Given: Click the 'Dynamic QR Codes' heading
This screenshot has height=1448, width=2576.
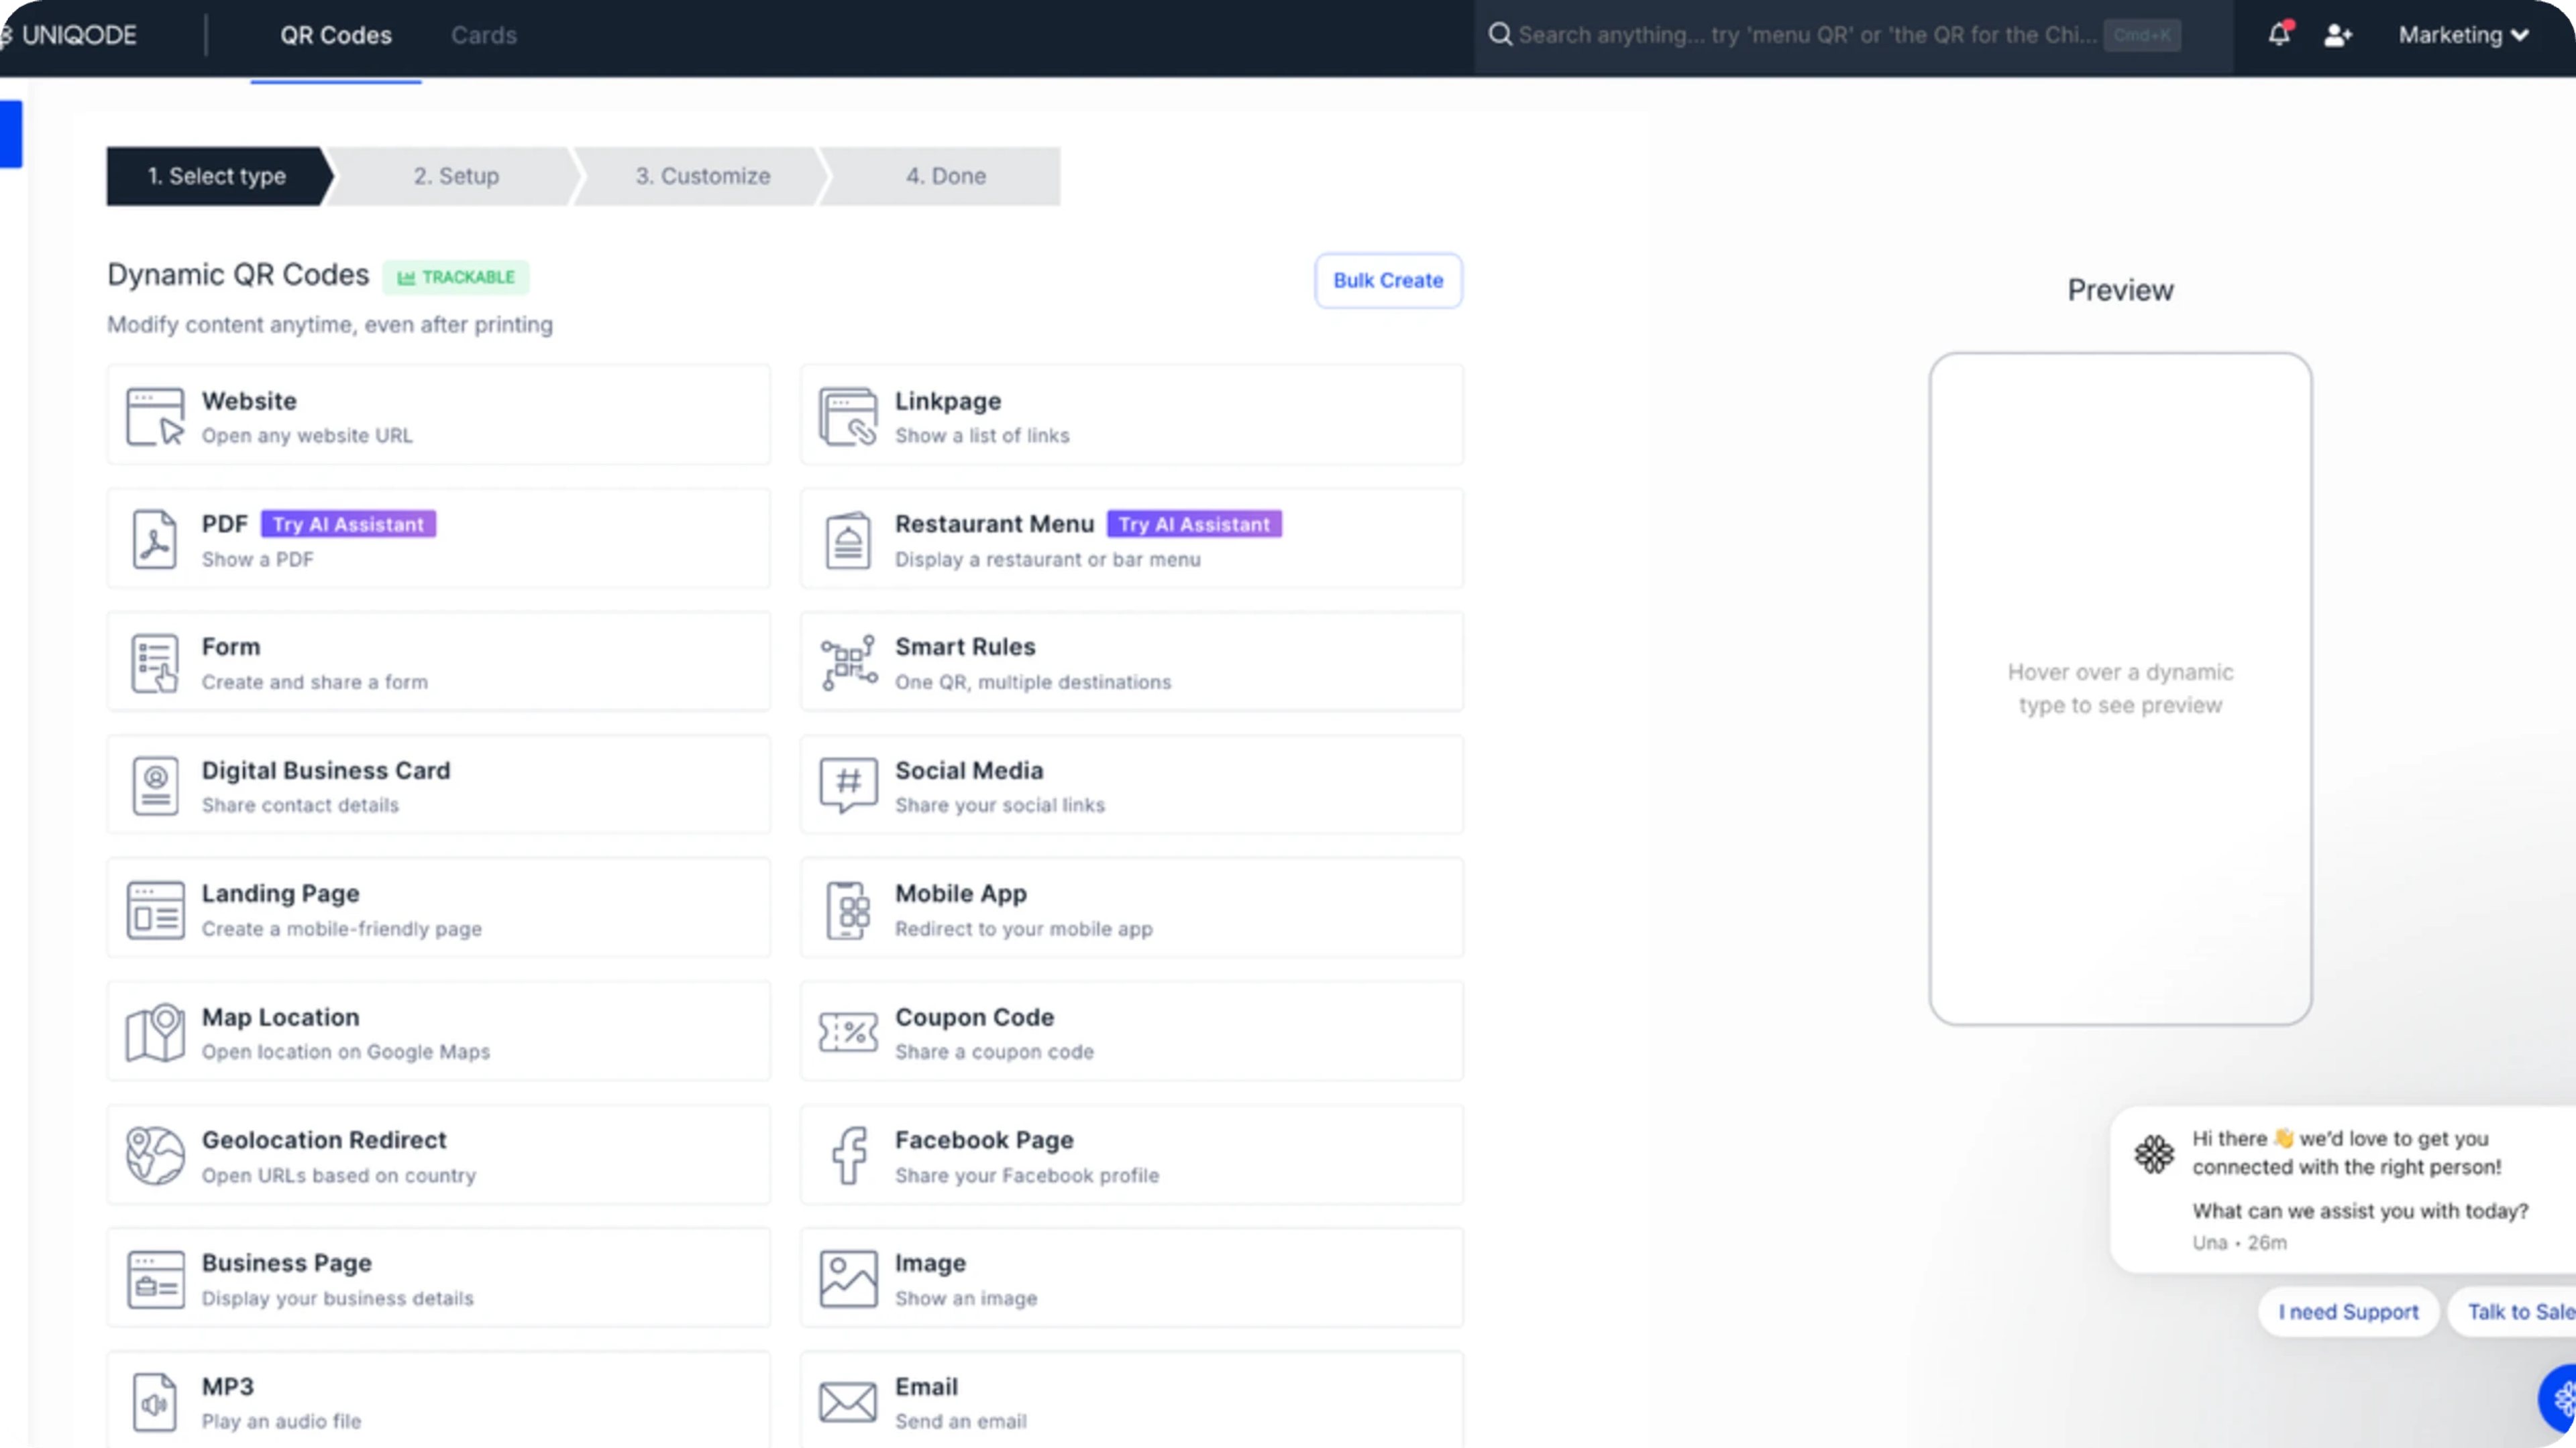Looking at the screenshot, I should (x=238, y=275).
